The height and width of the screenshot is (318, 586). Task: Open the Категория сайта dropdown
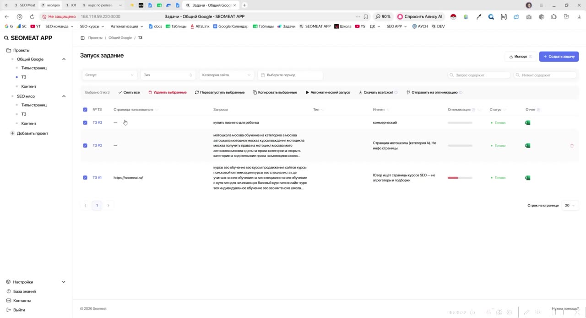(x=226, y=75)
